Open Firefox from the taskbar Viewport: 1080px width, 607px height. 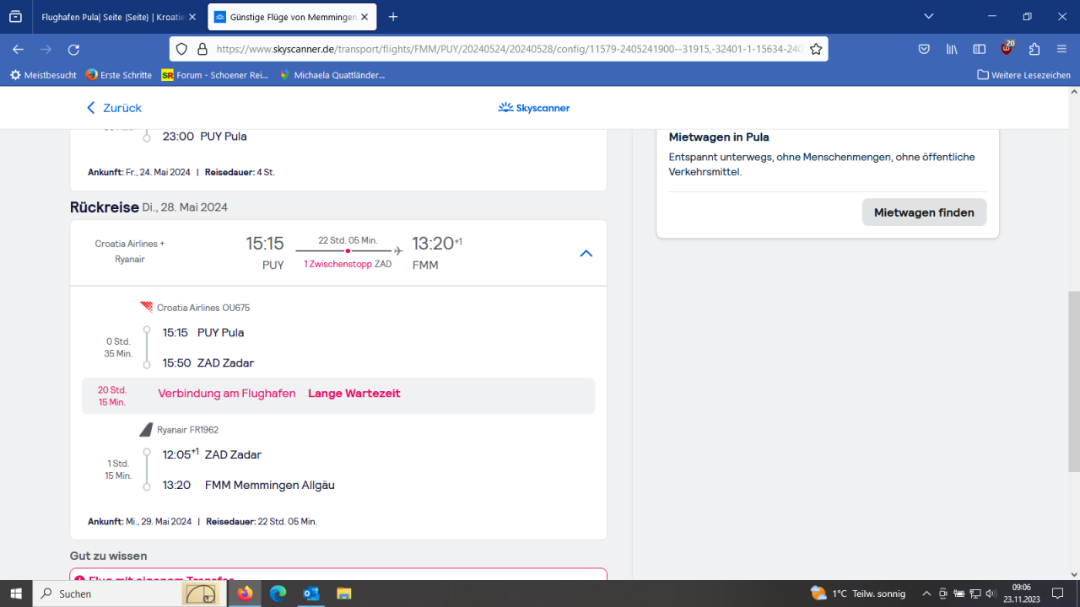245,594
